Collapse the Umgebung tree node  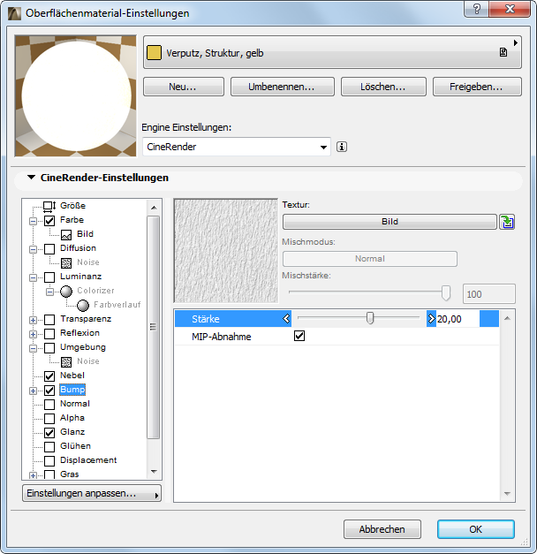coord(33,348)
